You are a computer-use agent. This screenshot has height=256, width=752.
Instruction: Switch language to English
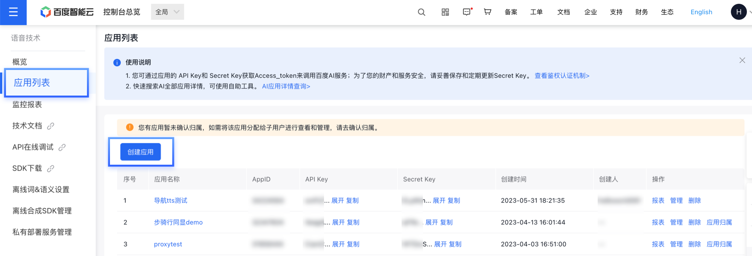click(701, 12)
